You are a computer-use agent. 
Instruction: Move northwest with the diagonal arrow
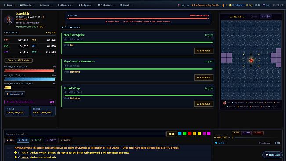click(244, 55)
